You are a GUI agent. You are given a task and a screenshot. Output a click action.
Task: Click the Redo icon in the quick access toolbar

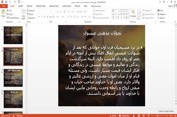click(15, 2)
